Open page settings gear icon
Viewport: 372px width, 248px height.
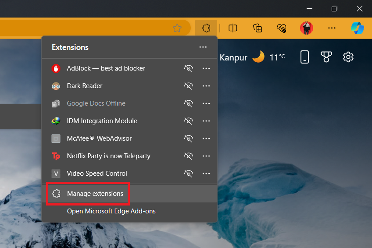(348, 57)
